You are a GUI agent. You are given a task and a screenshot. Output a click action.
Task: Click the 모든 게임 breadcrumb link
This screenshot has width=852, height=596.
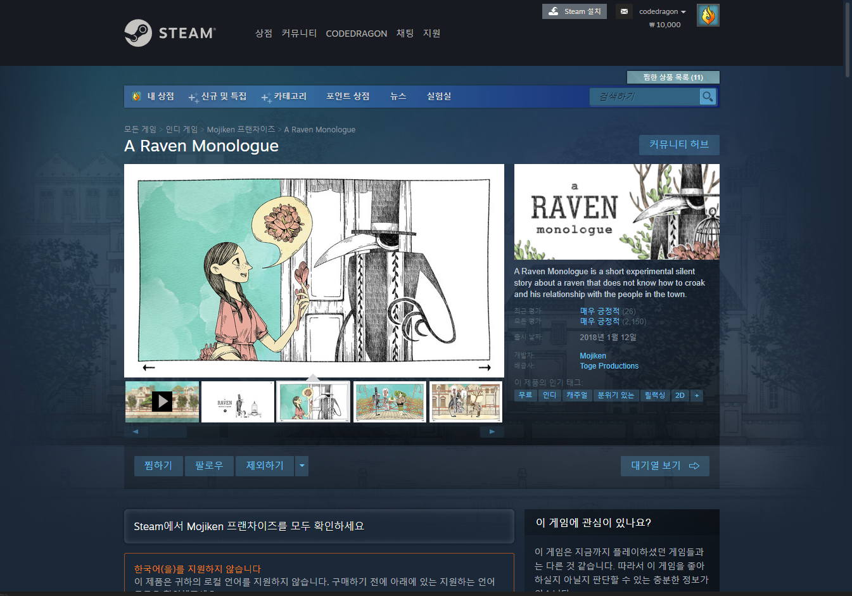(140, 129)
